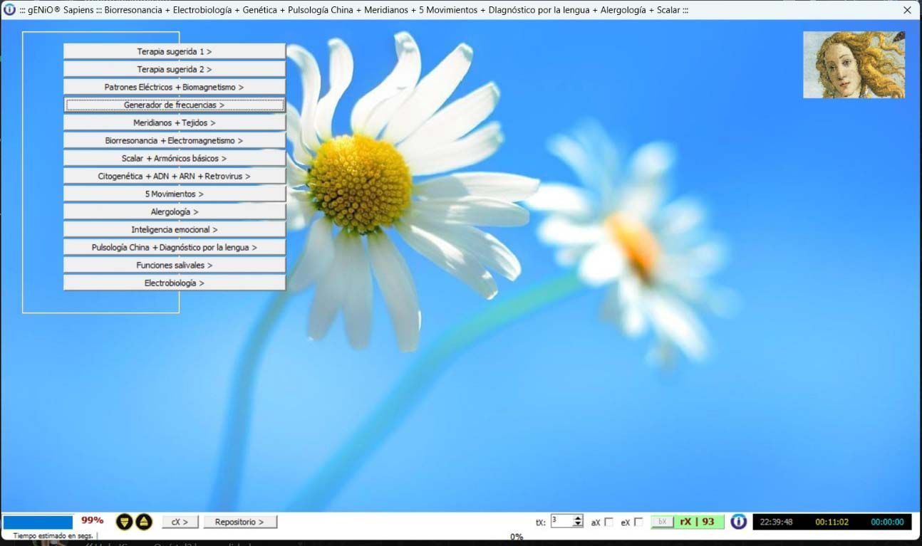
Task: Click the gENiO app icon in title bar
Action: click(x=9, y=10)
